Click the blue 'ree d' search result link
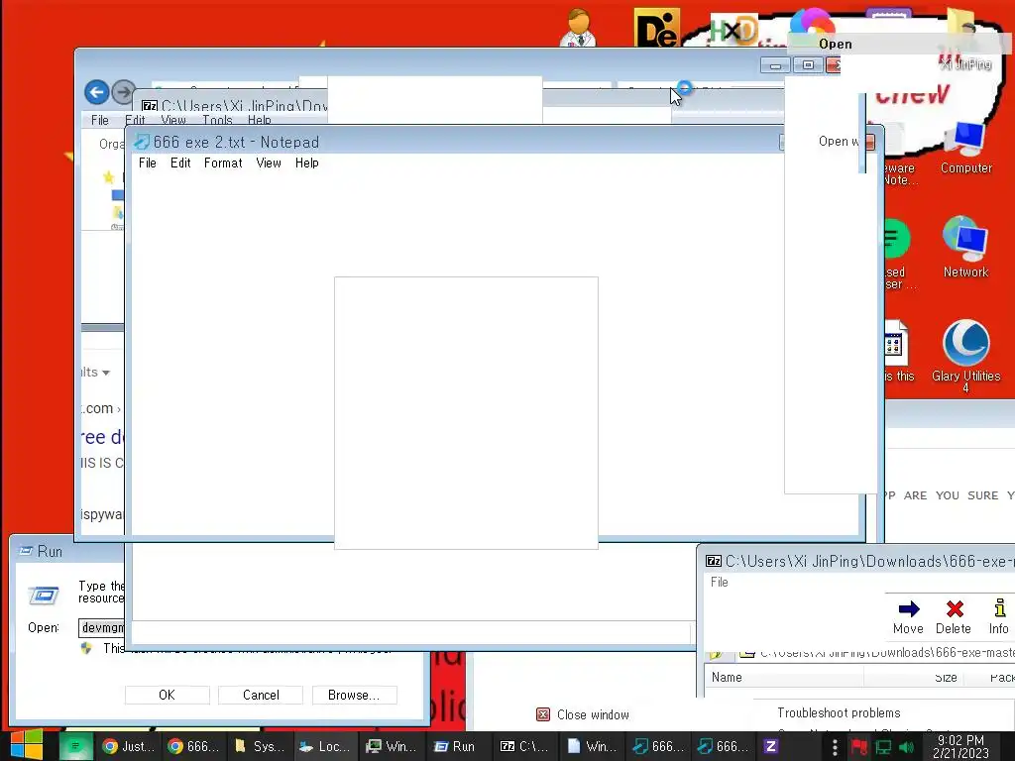 [102, 437]
